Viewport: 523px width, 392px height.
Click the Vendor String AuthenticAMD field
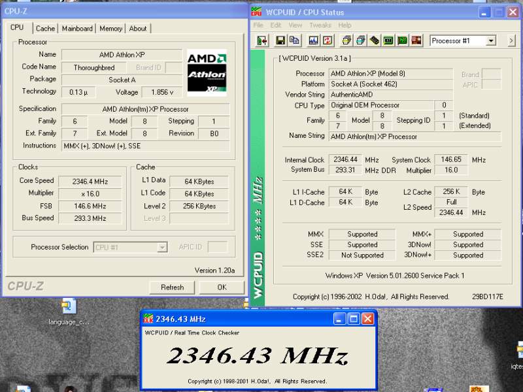[390, 95]
